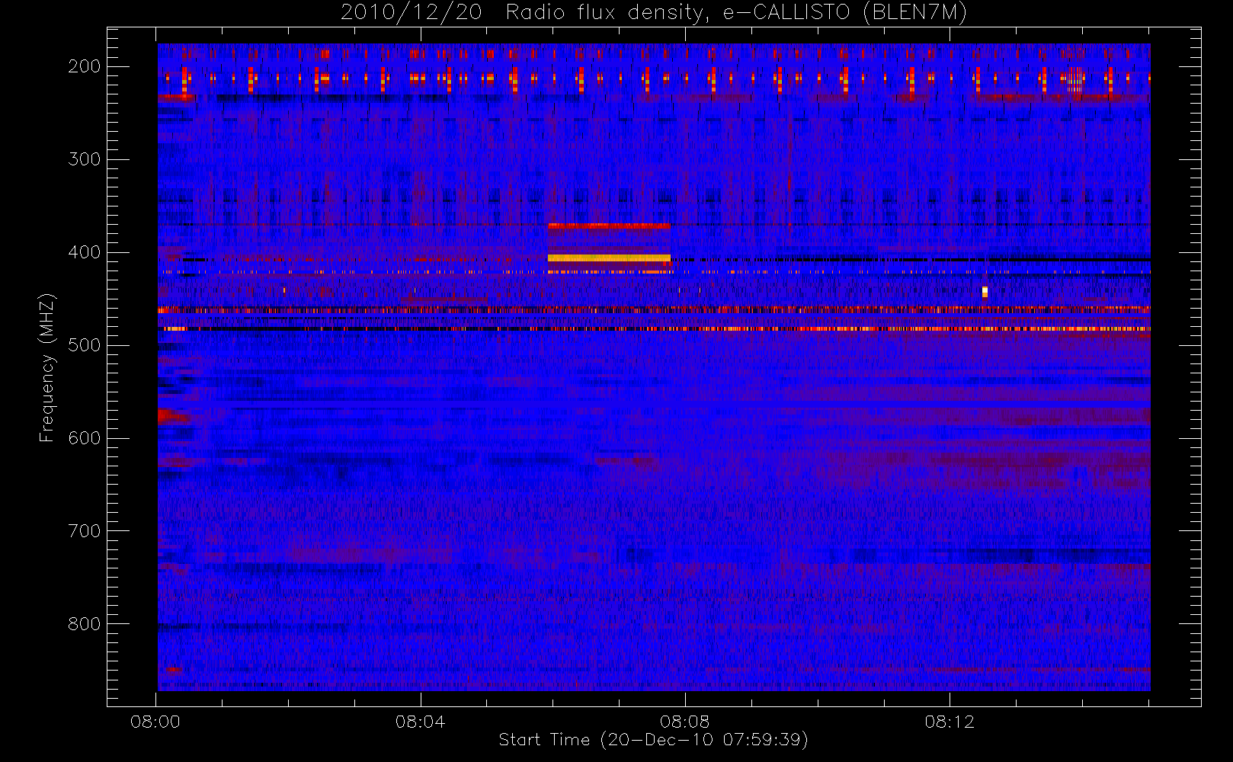This screenshot has height=762, width=1233.
Task: Click the 200 frequency tick label
Action: (84, 66)
